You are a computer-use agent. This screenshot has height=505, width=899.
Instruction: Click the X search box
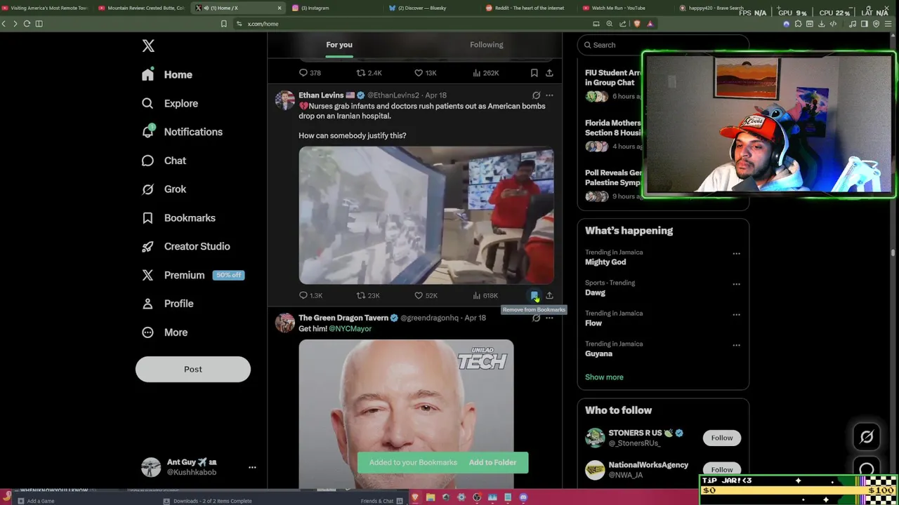(x=663, y=45)
